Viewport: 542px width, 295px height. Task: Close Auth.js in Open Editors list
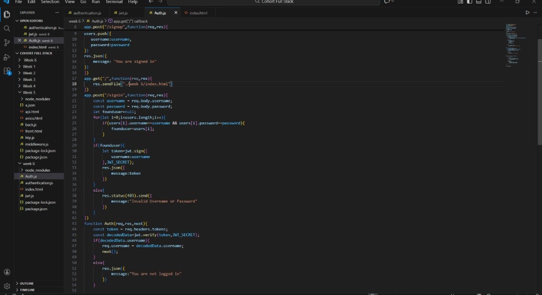point(20,41)
